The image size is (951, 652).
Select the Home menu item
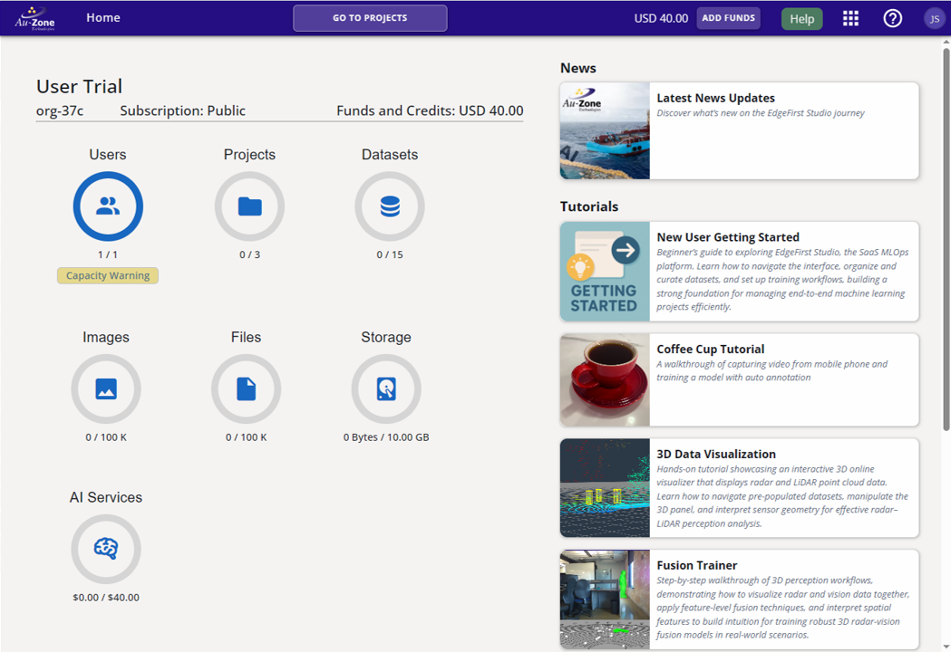[102, 17]
